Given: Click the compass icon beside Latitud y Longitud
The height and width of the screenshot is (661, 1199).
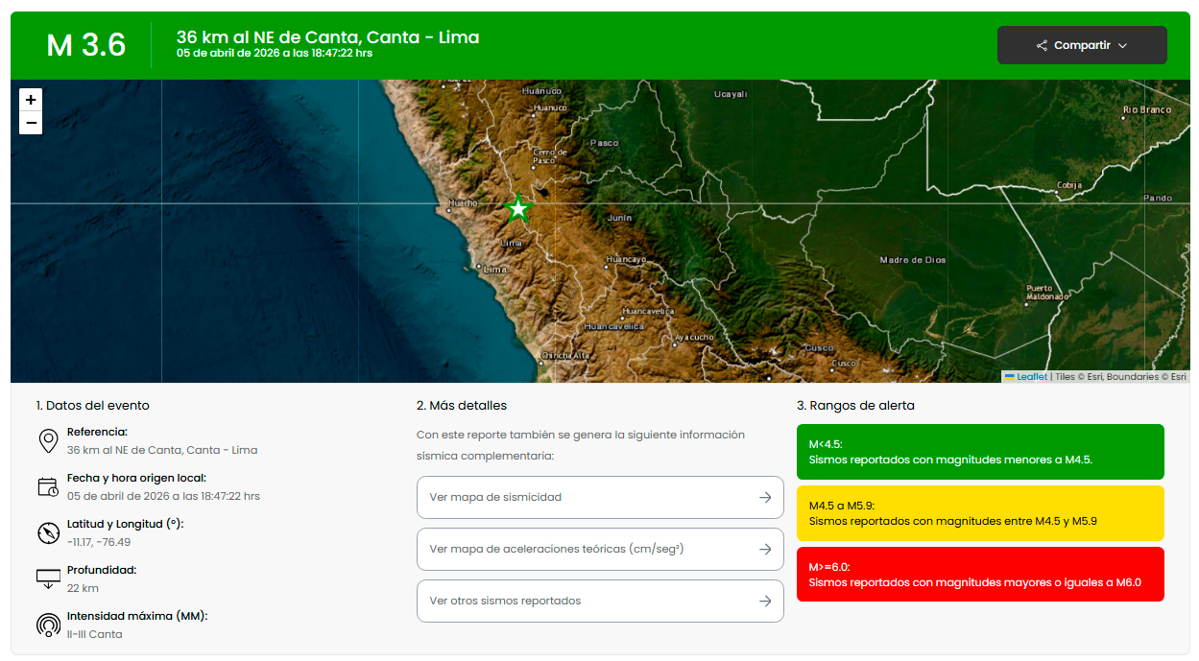Looking at the screenshot, I should point(48,532).
